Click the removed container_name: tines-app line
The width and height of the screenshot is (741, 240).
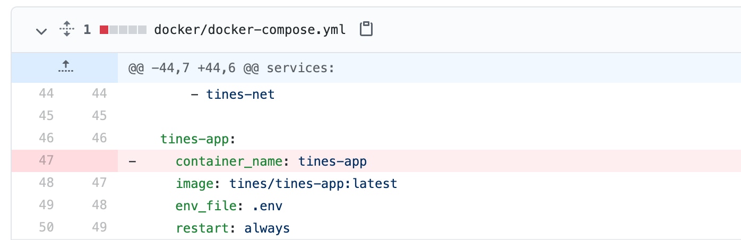[x=271, y=161]
